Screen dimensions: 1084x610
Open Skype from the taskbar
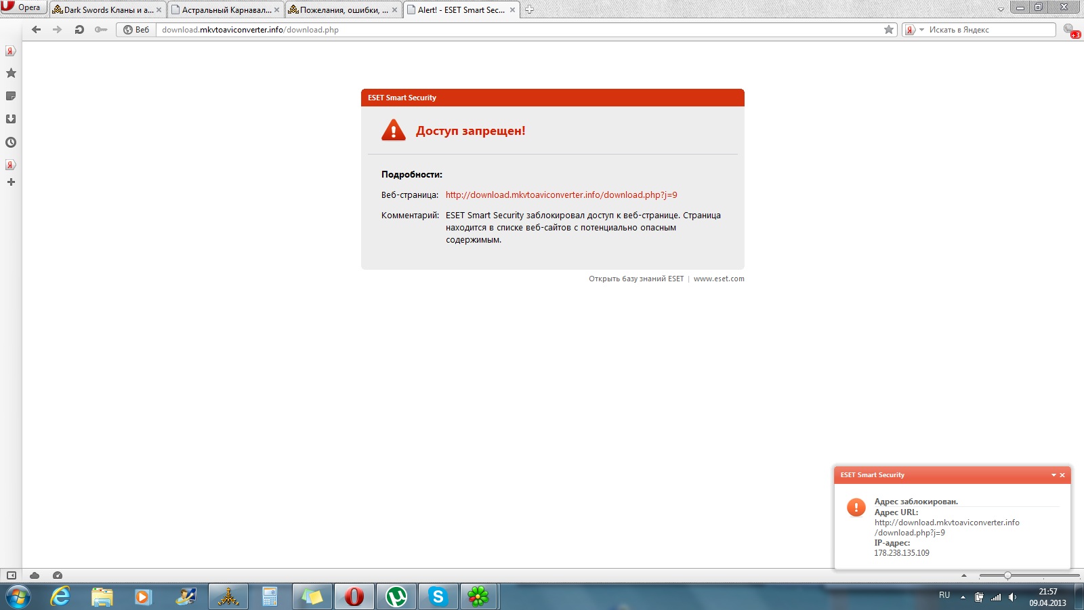coord(438,596)
